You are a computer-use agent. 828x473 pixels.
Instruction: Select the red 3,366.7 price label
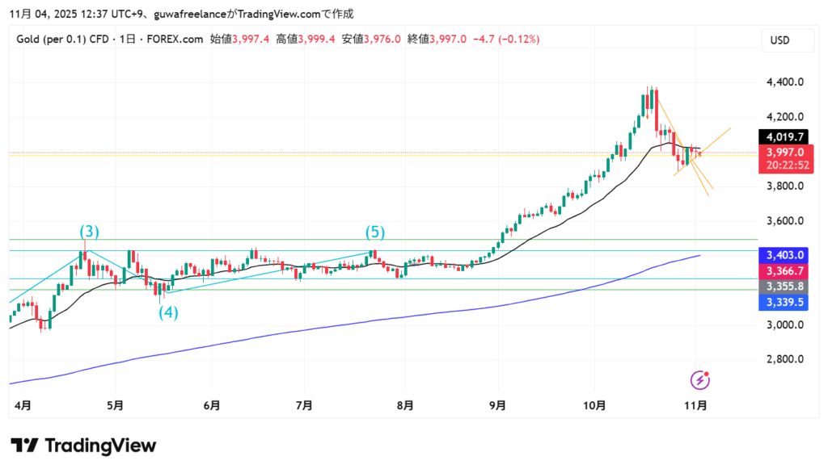point(784,270)
